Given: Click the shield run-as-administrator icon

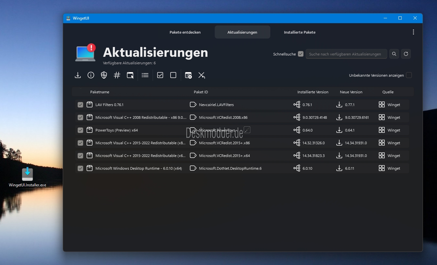Looking at the screenshot, I should tap(104, 75).
